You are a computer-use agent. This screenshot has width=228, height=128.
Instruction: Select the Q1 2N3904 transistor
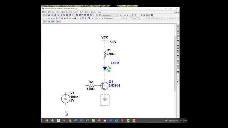tap(104, 86)
